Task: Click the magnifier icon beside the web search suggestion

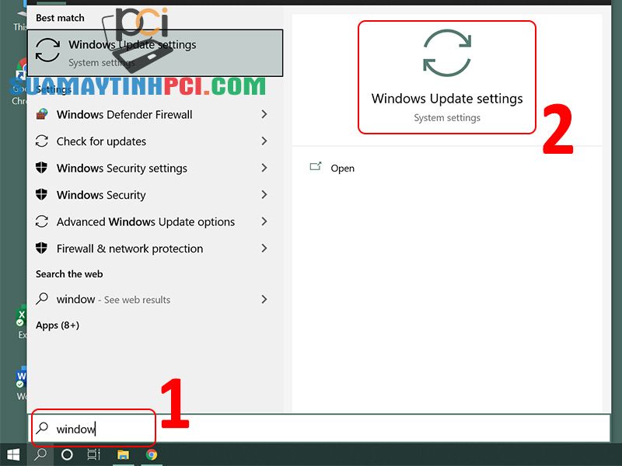Action: tap(43, 299)
